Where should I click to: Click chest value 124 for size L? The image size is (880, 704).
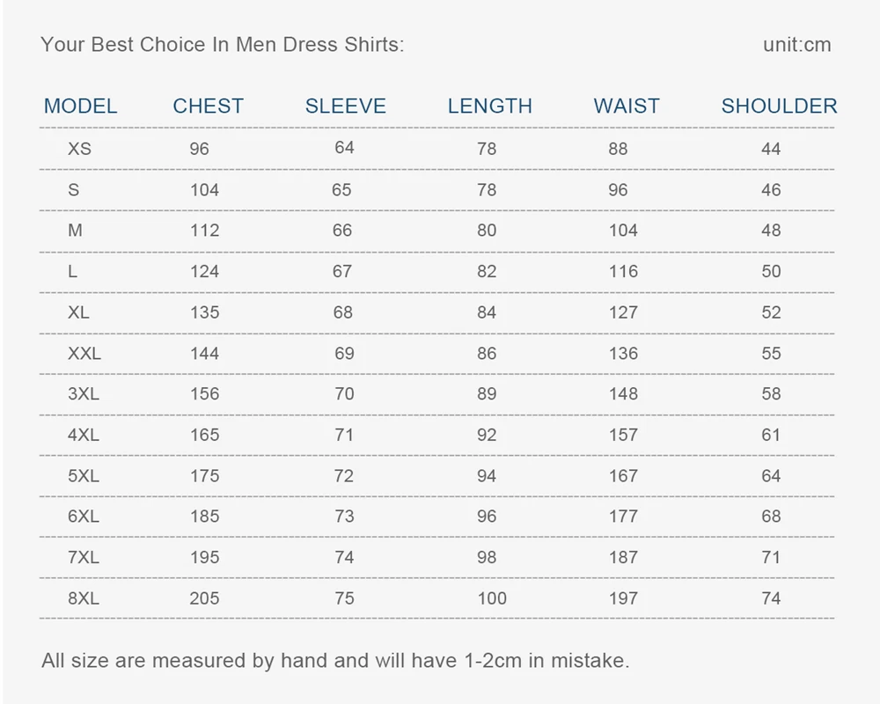(204, 272)
